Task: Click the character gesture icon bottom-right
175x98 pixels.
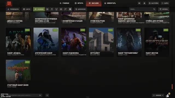Action: pos(168,95)
